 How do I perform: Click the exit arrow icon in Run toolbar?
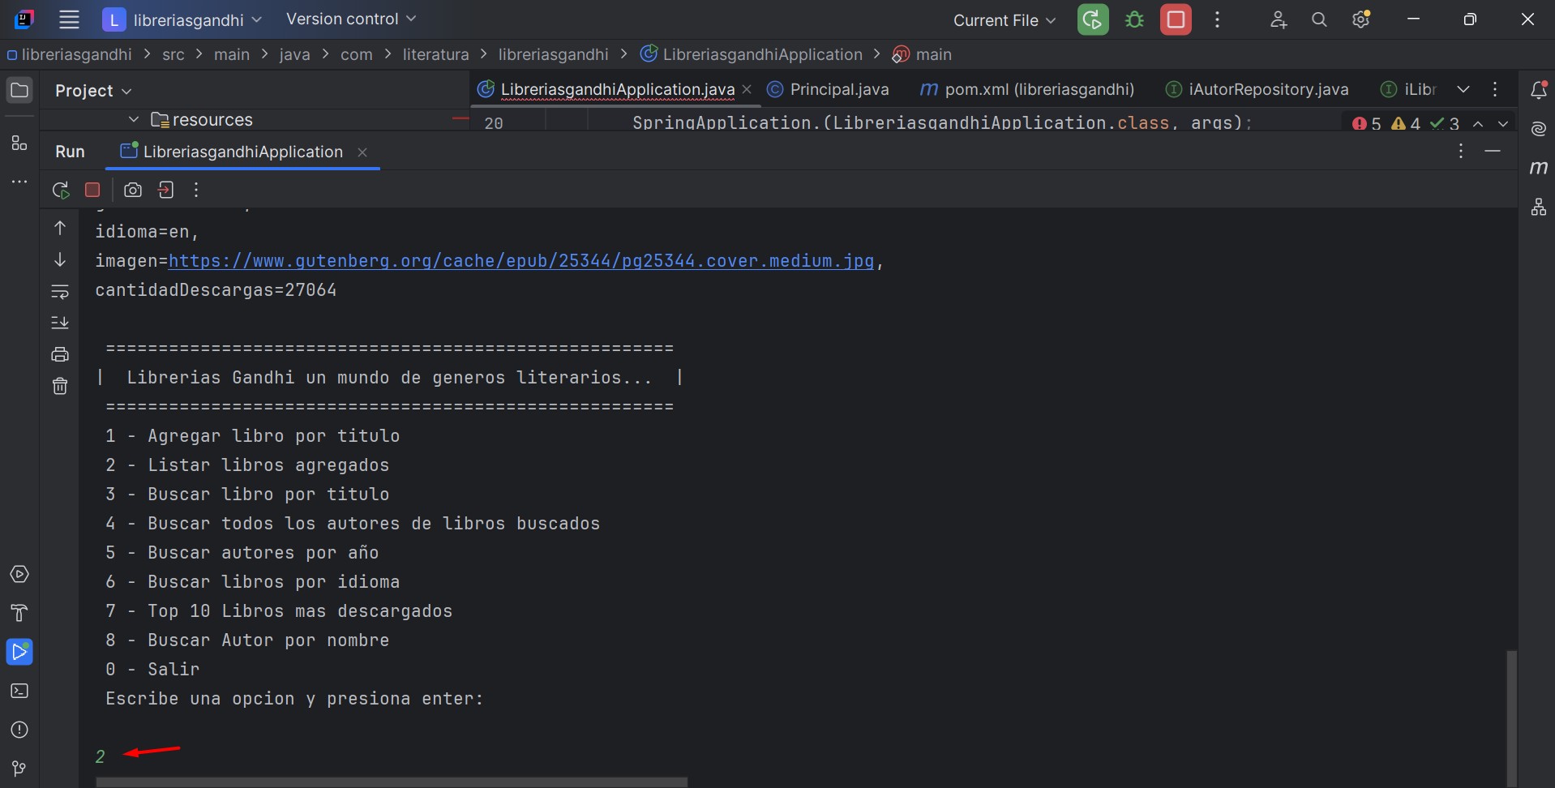165,190
